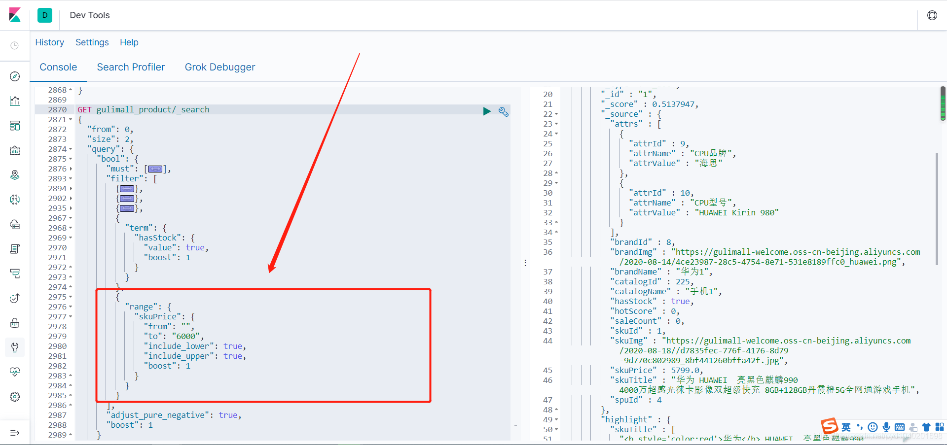Open Visualize chart icon in sidebar
947x445 pixels.
[x=15, y=101]
